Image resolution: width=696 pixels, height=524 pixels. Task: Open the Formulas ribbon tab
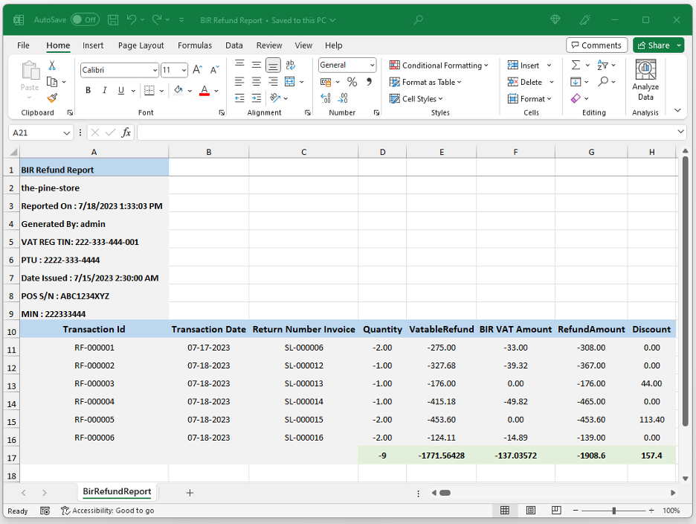(194, 45)
